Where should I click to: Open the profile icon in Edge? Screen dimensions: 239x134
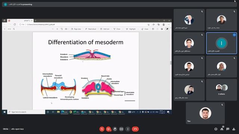(x=164, y=25)
